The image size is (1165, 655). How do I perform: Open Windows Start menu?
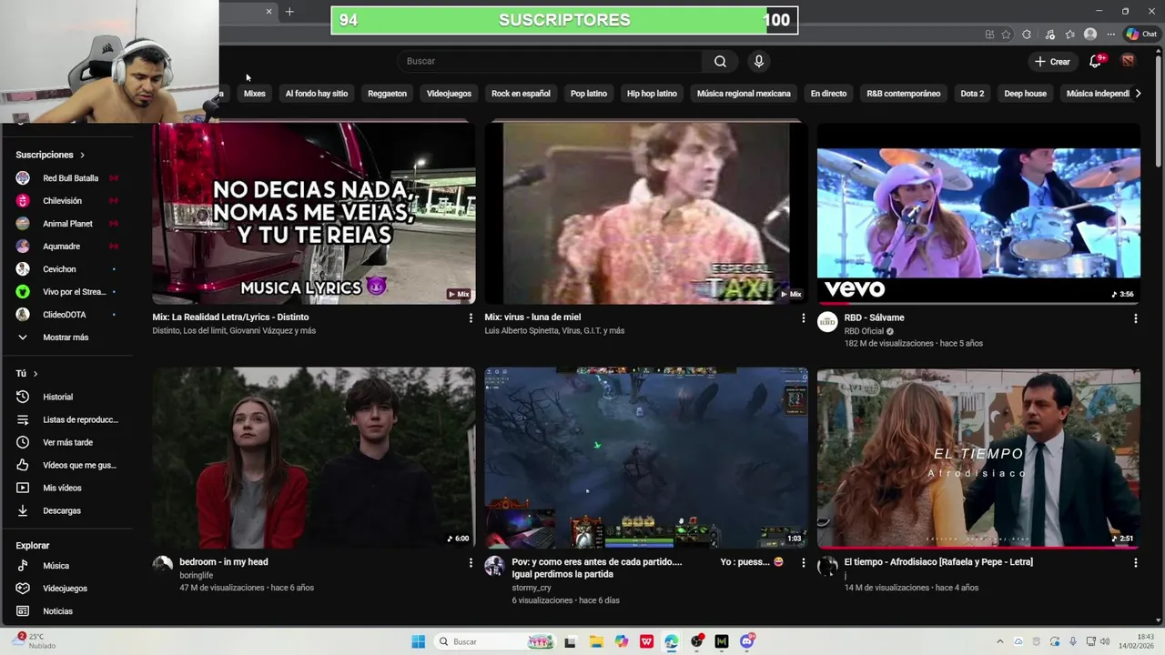418,641
